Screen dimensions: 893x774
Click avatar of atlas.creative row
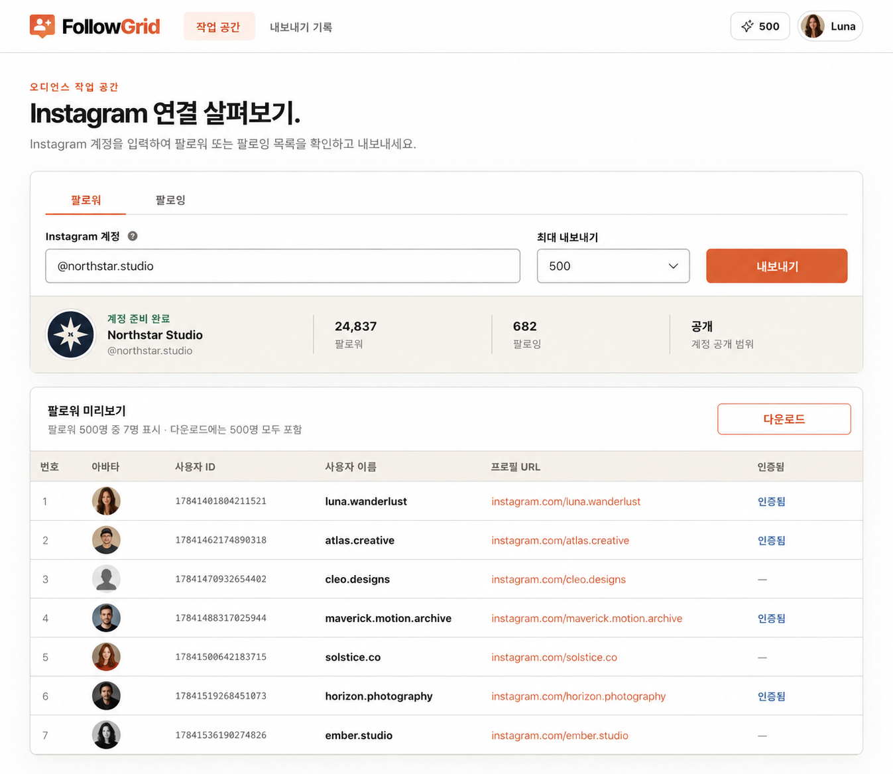pos(106,540)
